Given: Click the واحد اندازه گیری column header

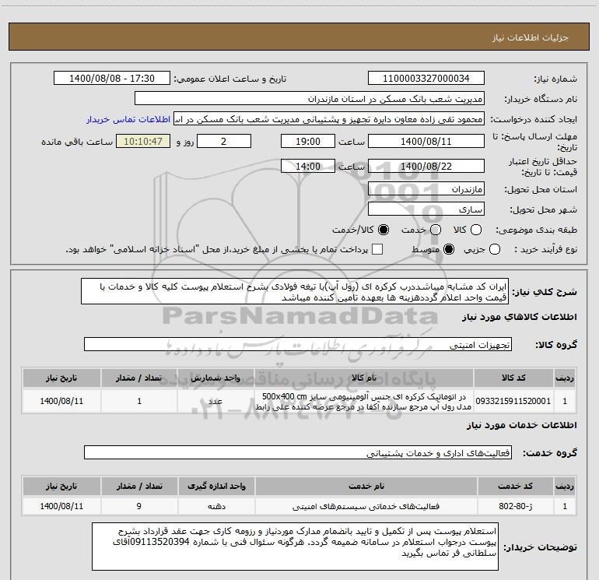Looking at the screenshot, I should pyautogui.click(x=216, y=486).
